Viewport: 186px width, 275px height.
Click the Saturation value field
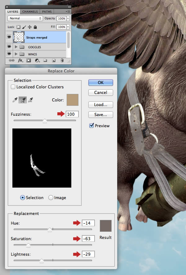pyautogui.click(x=88, y=239)
